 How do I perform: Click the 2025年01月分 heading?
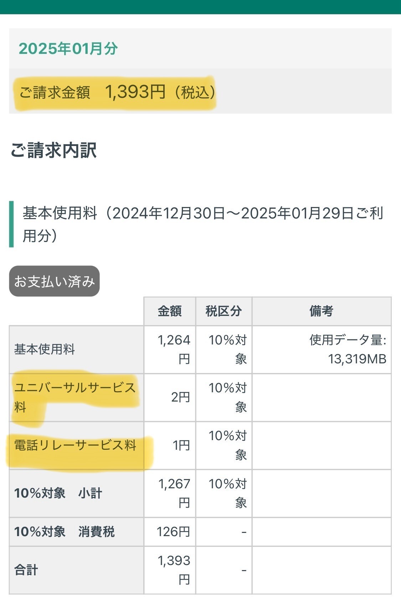pyautogui.click(x=68, y=49)
